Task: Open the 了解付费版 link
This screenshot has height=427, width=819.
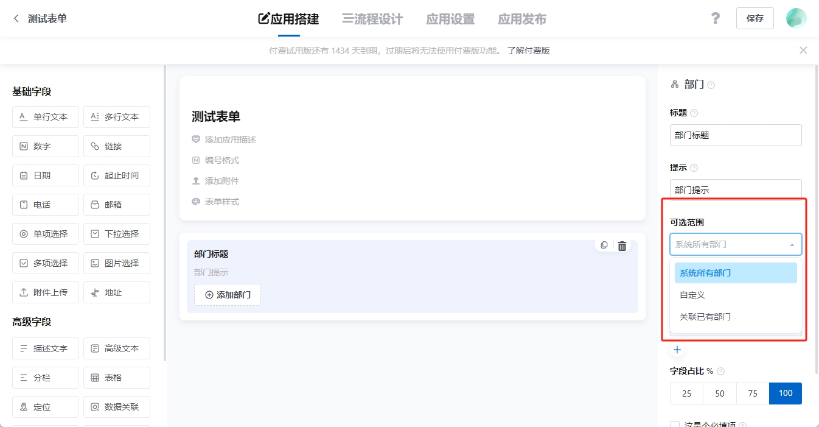Action: [x=528, y=51]
